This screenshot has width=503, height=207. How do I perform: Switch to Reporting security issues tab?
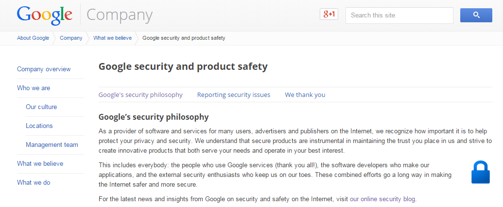[x=234, y=95]
